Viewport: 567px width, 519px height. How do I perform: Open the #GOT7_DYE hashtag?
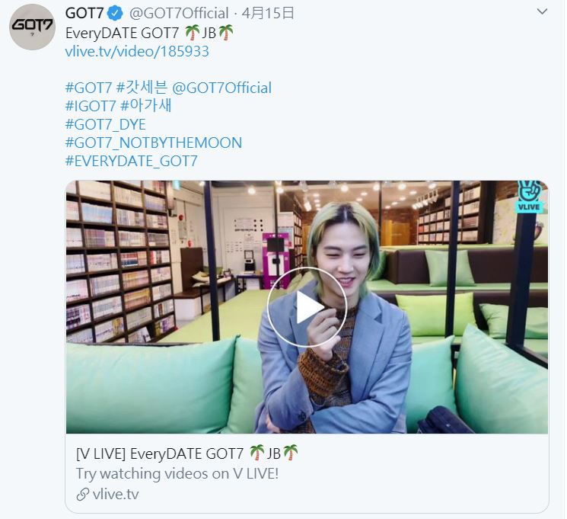(x=106, y=124)
